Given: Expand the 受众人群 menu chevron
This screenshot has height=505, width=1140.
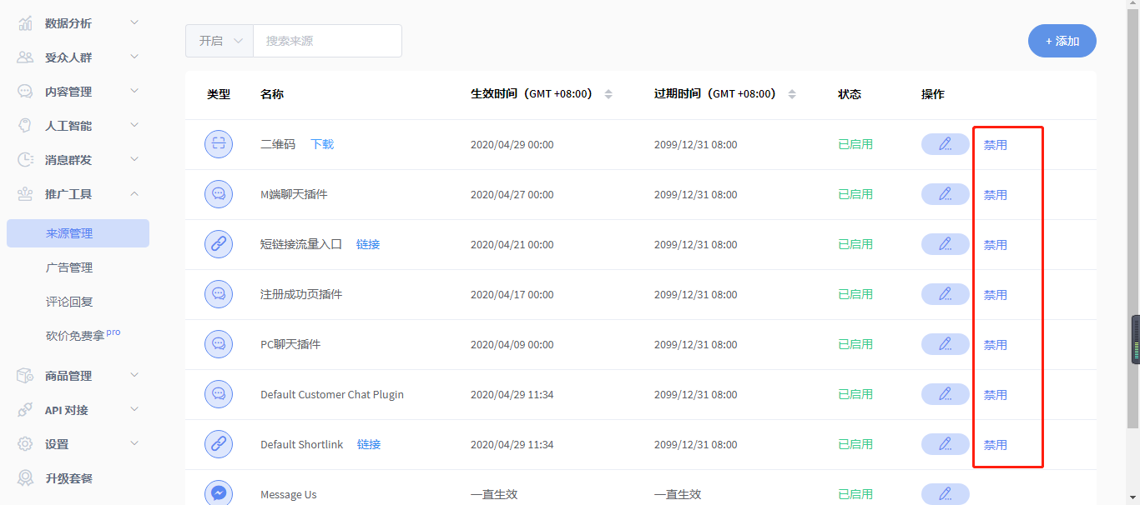Looking at the screenshot, I should pyautogui.click(x=134, y=57).
